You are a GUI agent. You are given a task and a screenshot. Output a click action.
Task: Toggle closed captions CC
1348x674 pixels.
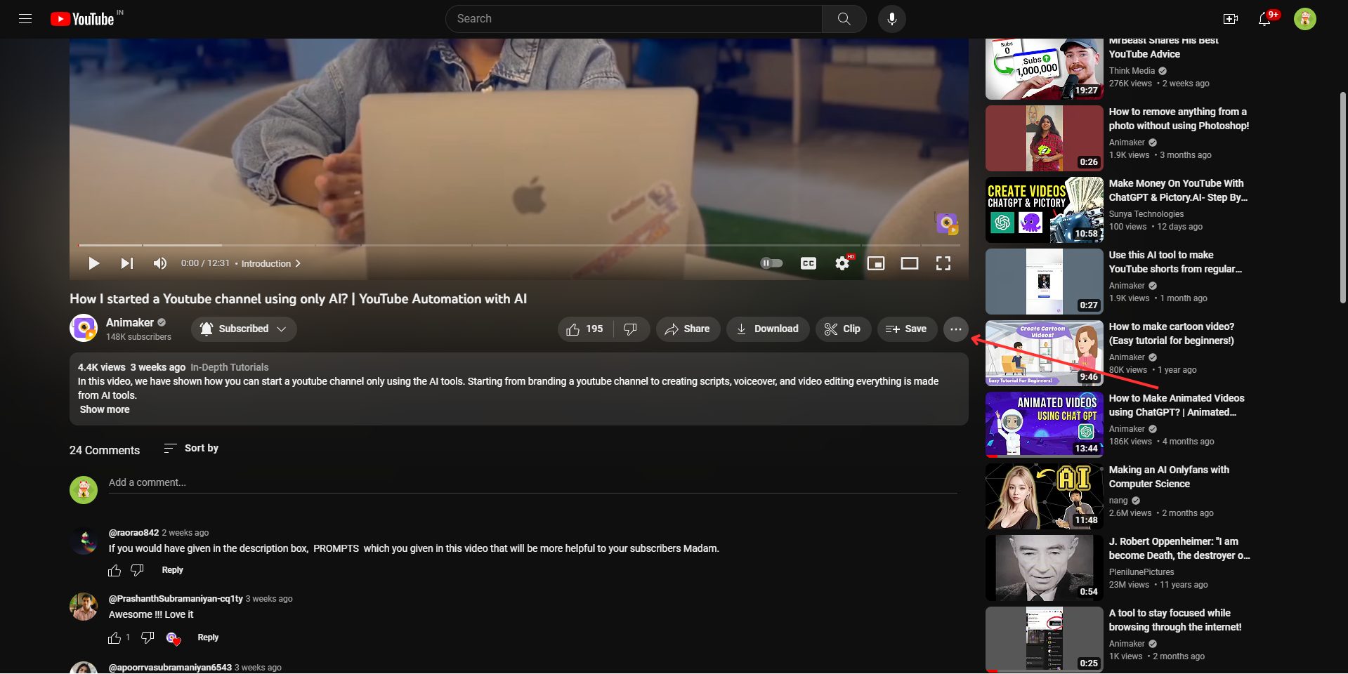point(809,263)
